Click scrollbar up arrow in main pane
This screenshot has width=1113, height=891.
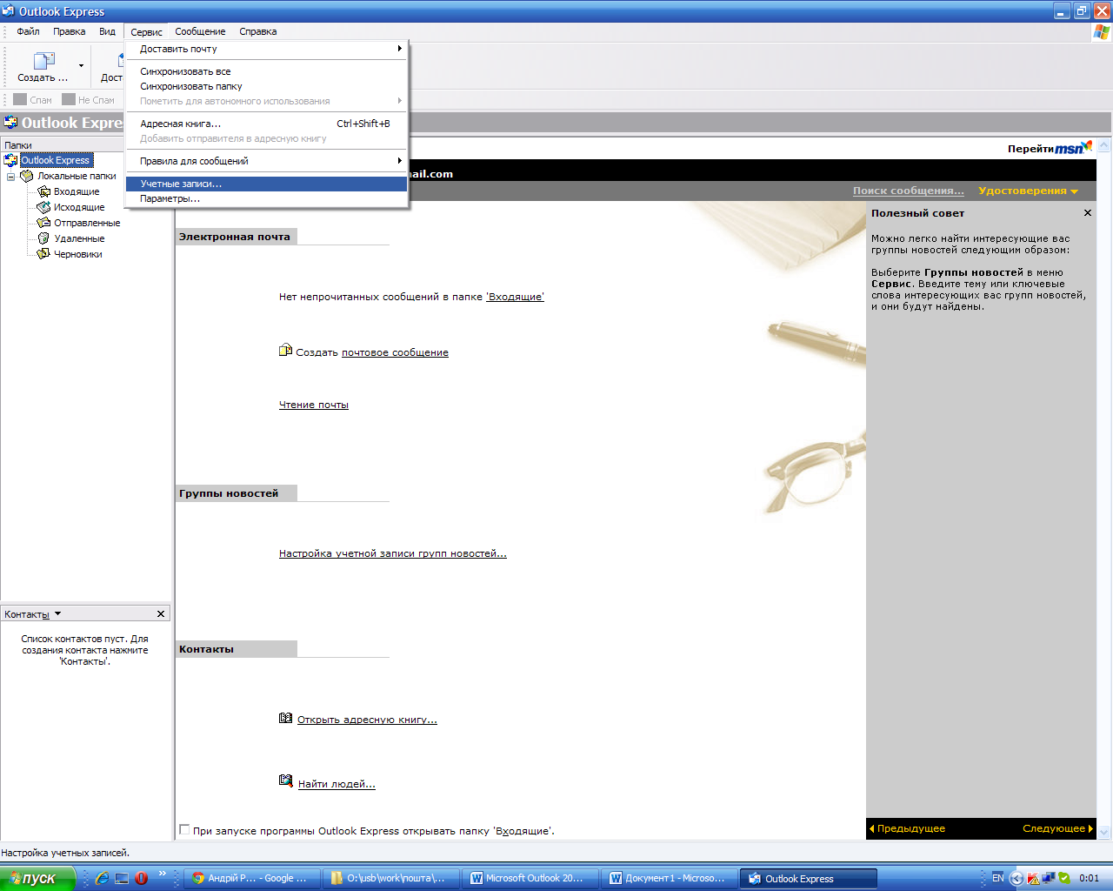[x=1104, y=146]
